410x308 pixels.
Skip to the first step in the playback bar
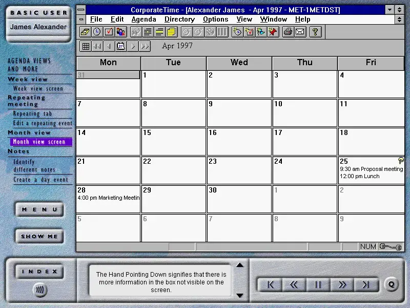tap(270, 284)
